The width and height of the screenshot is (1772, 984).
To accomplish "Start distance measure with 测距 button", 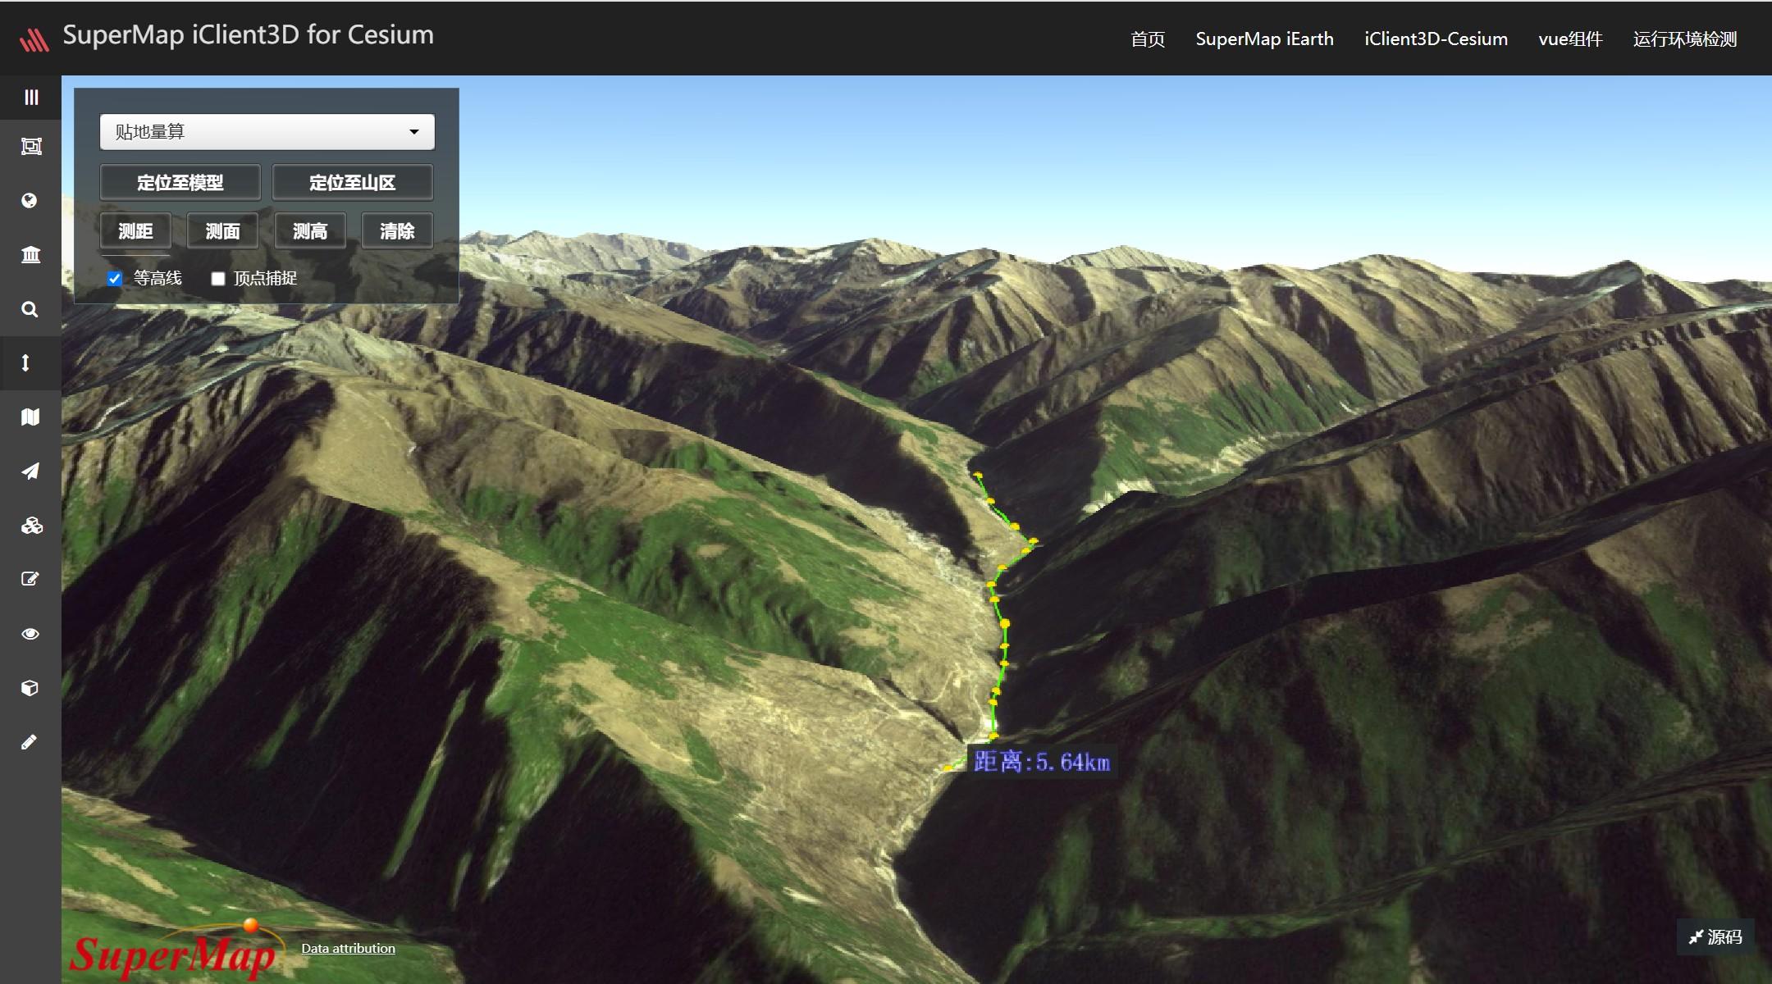I will (x=135, y=231).
